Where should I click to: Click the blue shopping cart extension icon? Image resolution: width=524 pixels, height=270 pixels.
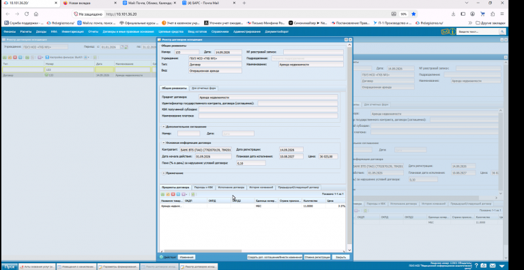tap(482, 14)
